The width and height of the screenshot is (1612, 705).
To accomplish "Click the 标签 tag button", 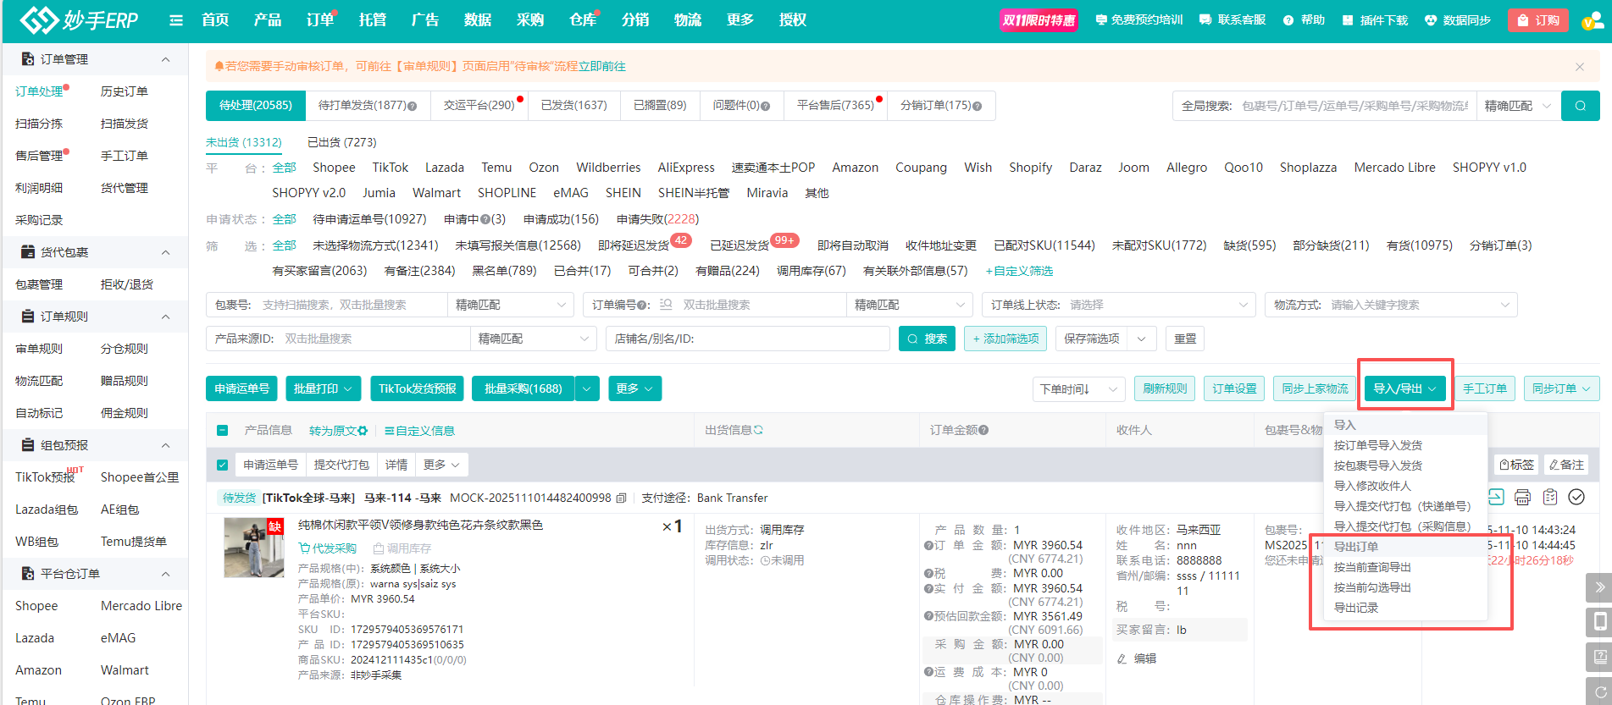I will click(1516, 465).
